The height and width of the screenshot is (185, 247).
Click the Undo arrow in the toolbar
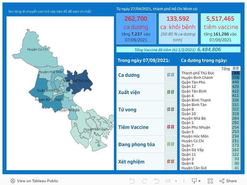132,181
